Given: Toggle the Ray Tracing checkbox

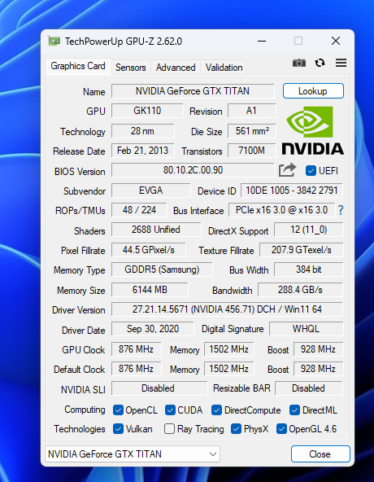Looking at the screenshot, I should point(169,429).
